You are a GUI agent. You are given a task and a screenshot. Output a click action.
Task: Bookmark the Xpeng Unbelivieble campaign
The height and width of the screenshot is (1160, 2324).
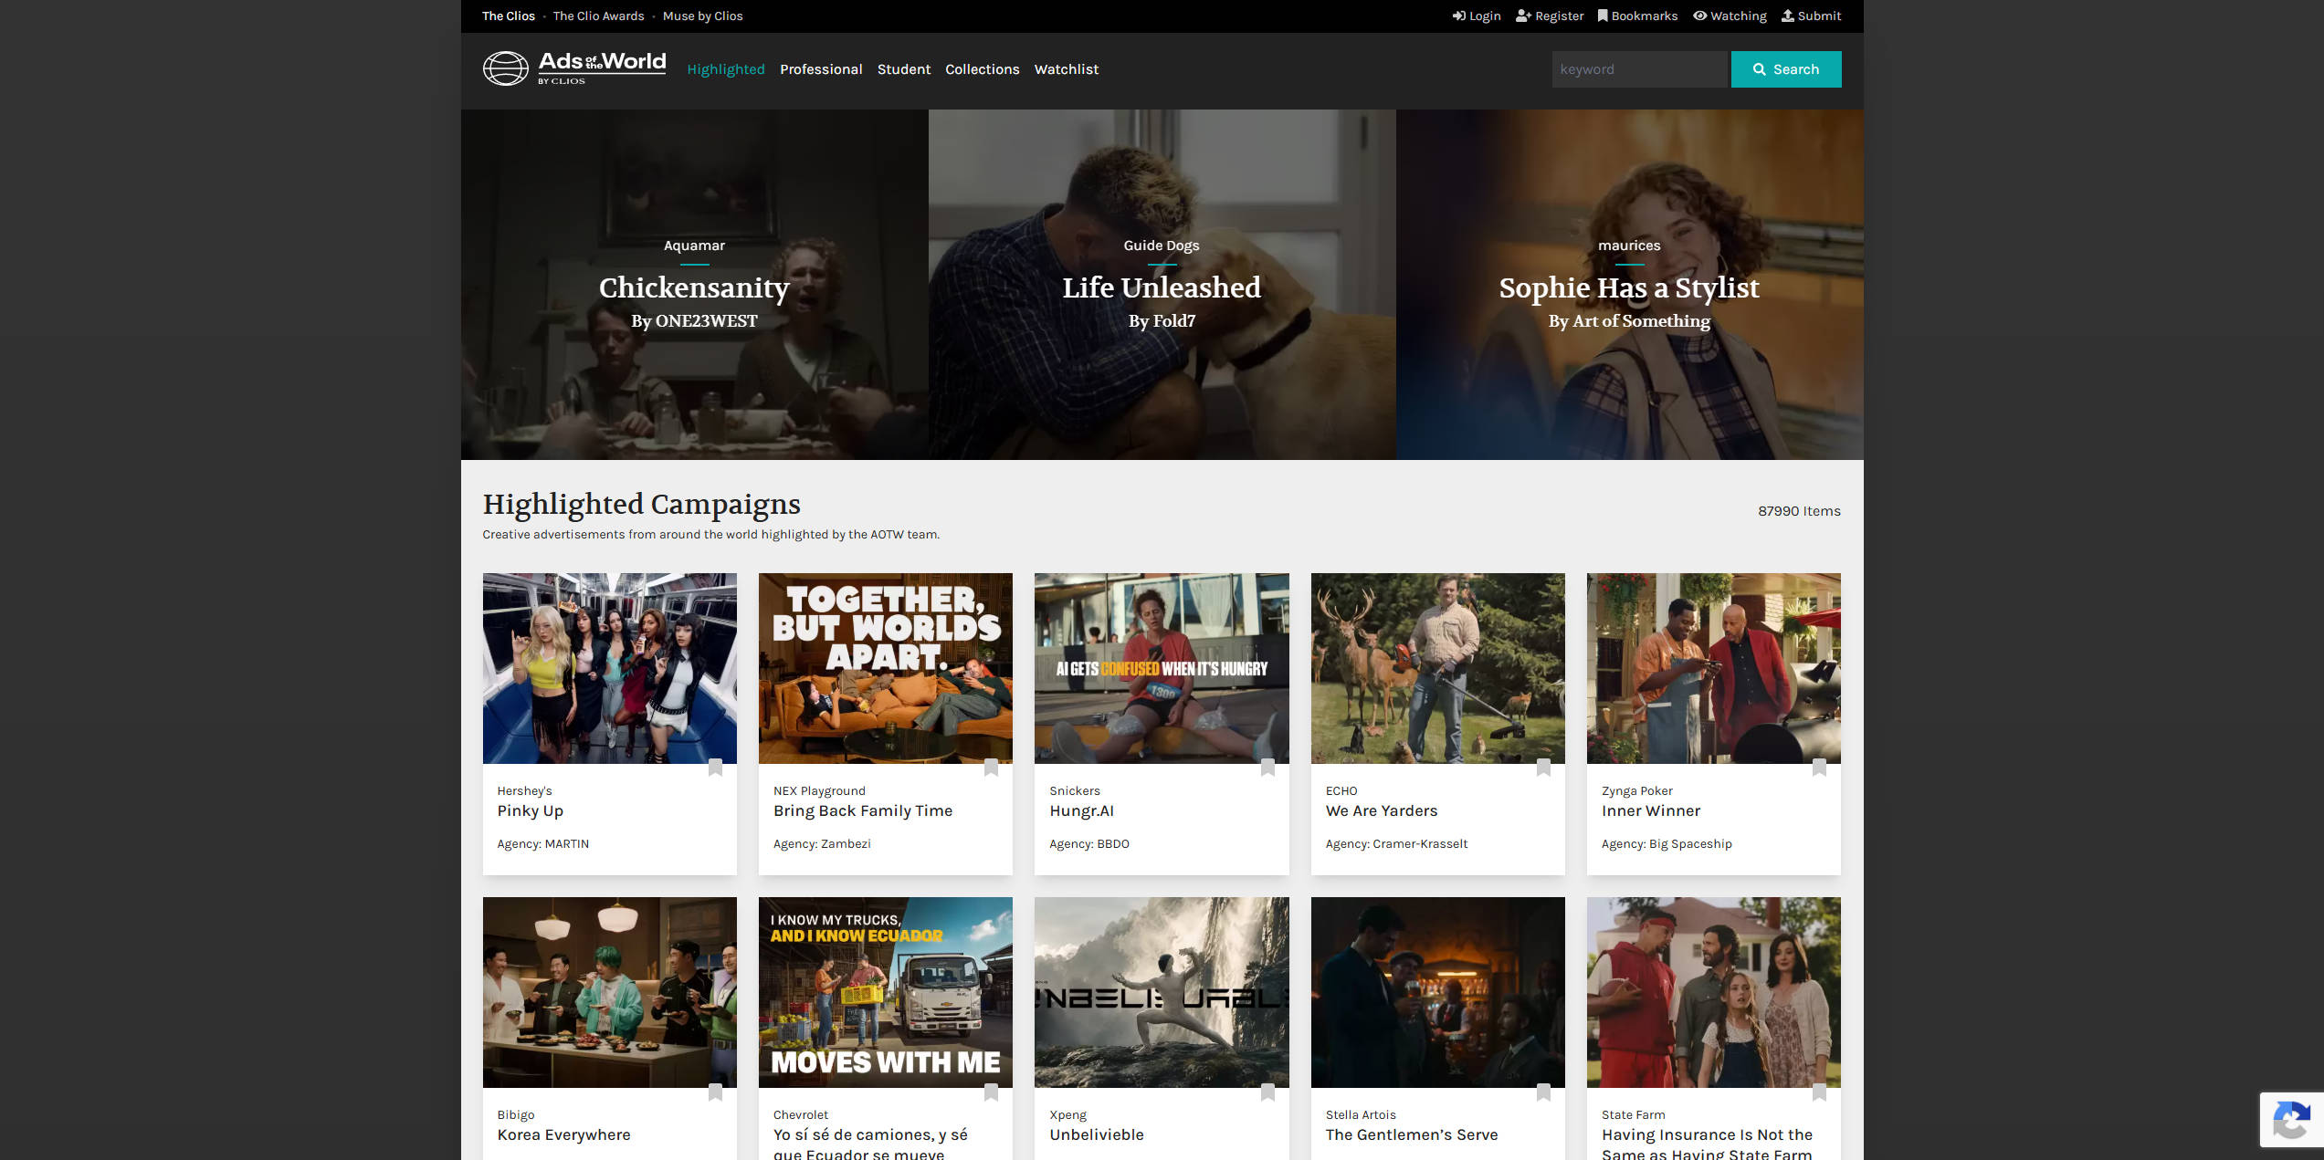(1267, 1092)
